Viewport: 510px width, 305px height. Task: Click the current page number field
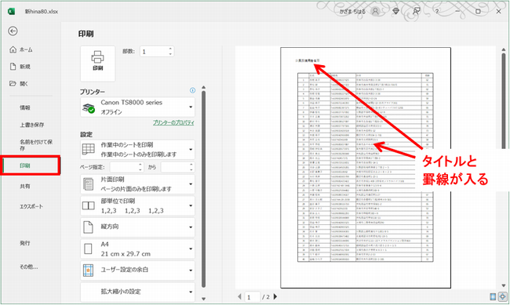(x=252, y=297)
